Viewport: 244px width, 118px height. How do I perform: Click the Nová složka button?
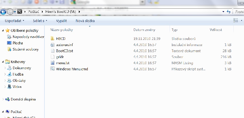point(85,21)
